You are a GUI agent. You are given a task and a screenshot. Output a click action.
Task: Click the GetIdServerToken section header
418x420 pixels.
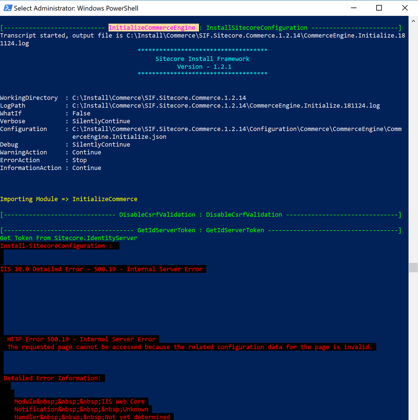[201, 230]
